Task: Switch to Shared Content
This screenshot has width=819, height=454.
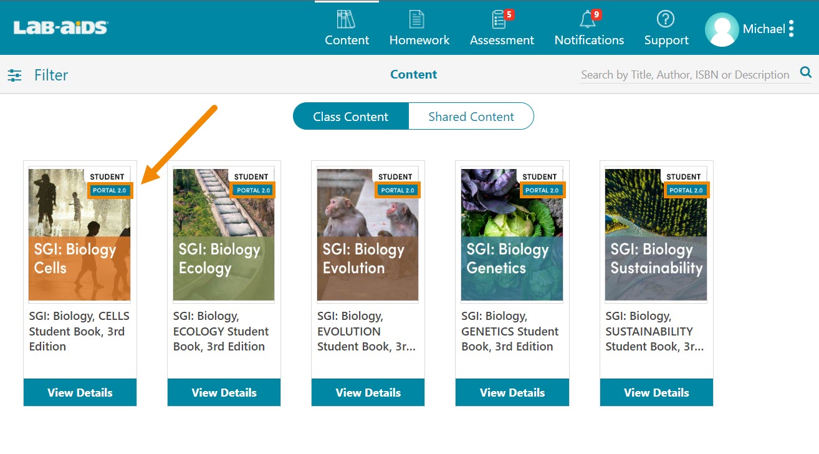Action: [471, 117]
